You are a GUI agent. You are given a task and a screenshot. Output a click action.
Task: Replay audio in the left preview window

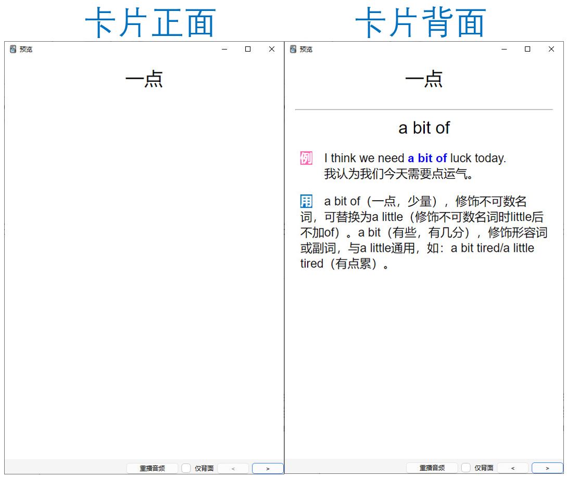point(152,468)
